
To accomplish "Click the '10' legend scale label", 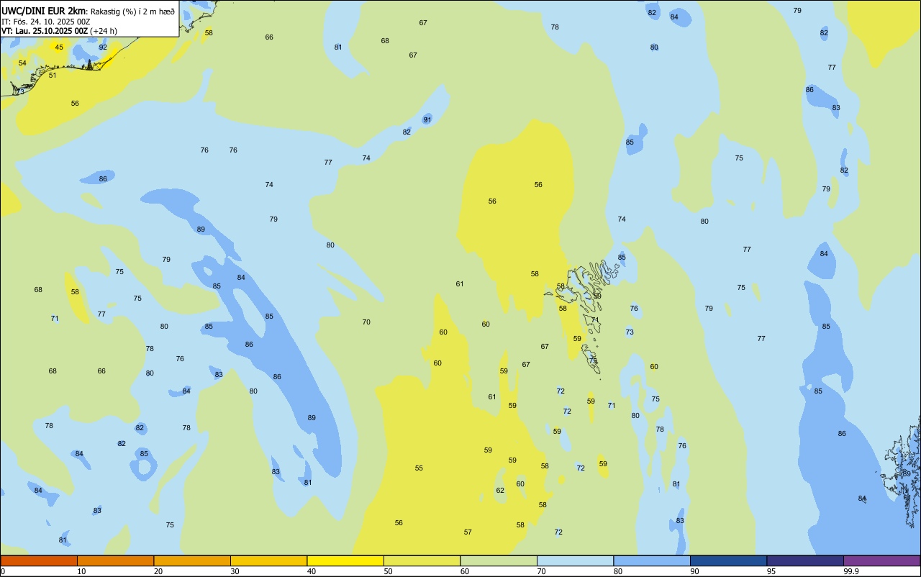I will (81, 571).
